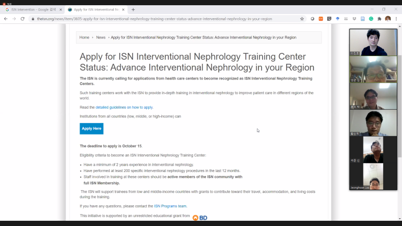Click 'Have a minimum of 2 years experience' bullet

(x=138, y=165)
